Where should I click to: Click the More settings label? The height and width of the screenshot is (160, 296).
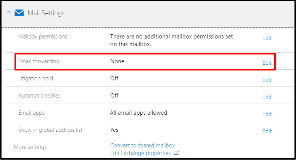click(30, 147)
